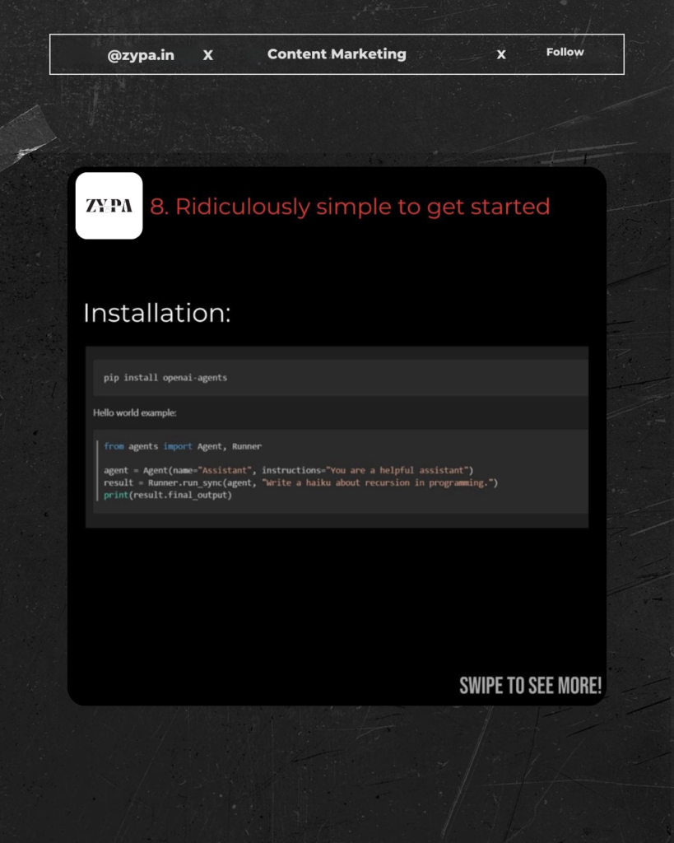Click the Content Marketing header text
This screenshot has width=674, height=843.
[337, 54]
